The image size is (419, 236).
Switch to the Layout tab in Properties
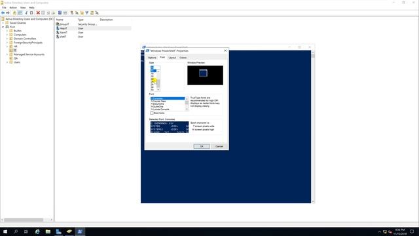pos(172,58)
